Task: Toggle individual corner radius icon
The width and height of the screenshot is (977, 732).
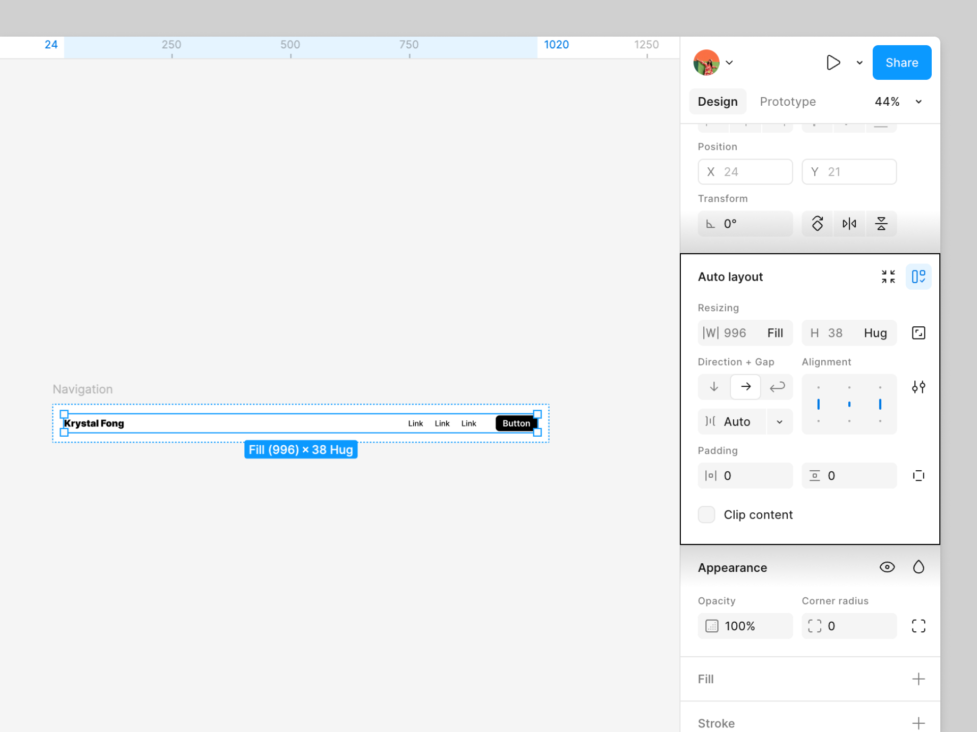Action: (918, 626)
